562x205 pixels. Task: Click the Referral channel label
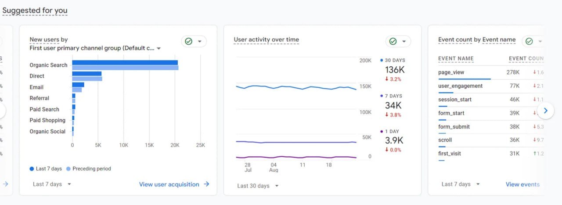click(40, 98)
